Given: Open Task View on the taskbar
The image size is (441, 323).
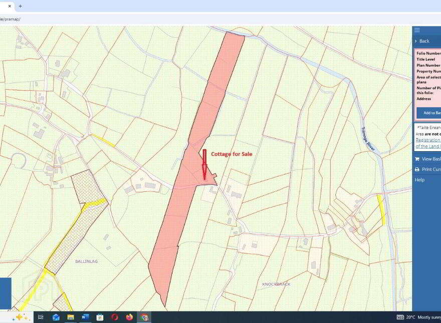Looking at the screenshot, I should click(41, 317).
